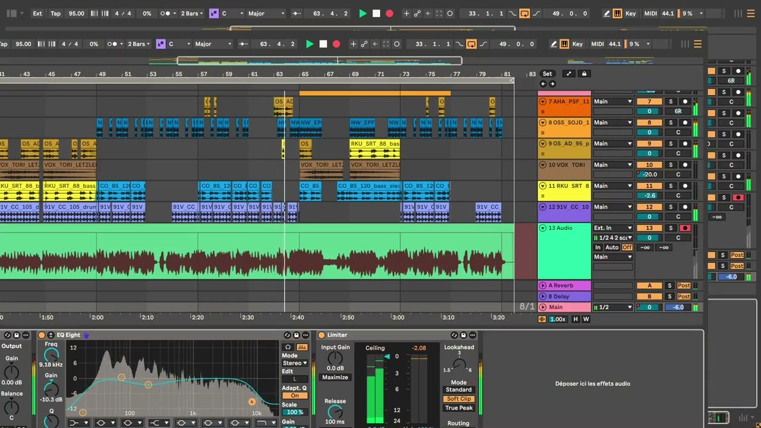Click EQ band 2 node on curve
Viewport: 761px width, 428px height.
click(x=121, y=377)
